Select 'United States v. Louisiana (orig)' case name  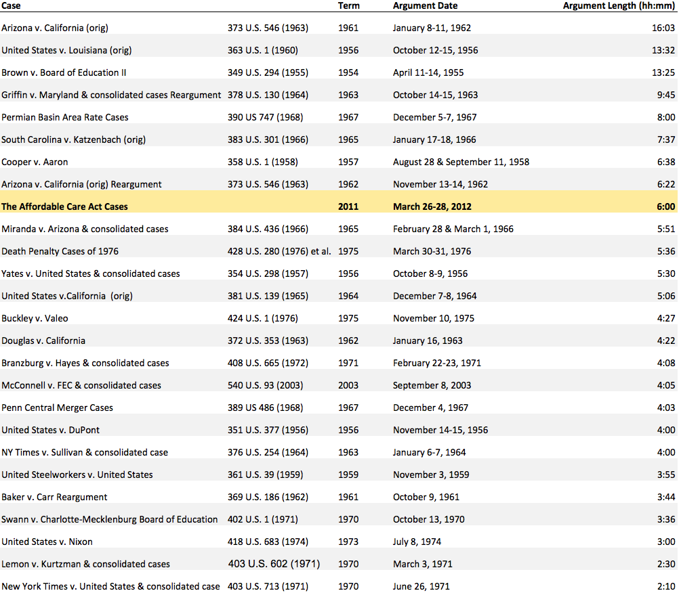[x=66, y=50]
